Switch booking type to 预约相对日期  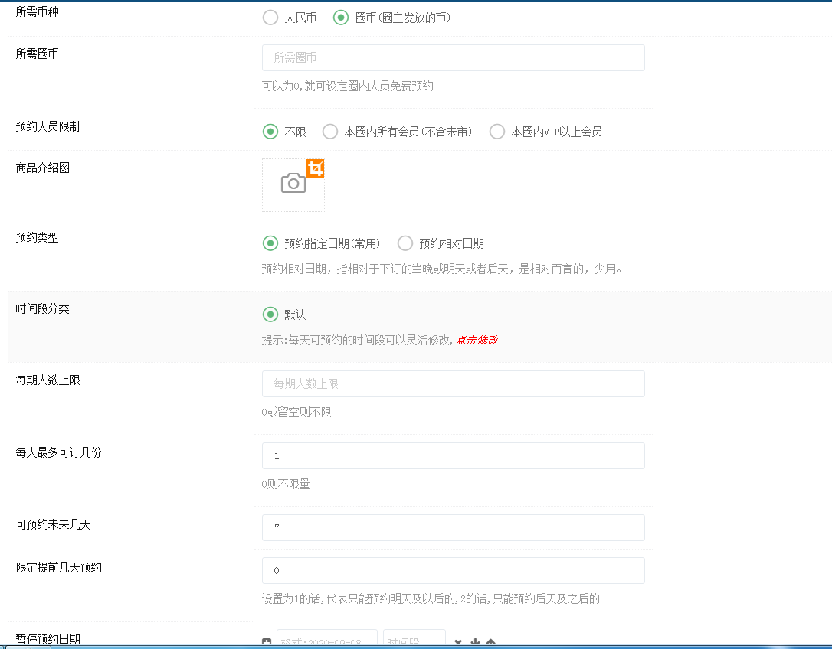pos(405,243)
